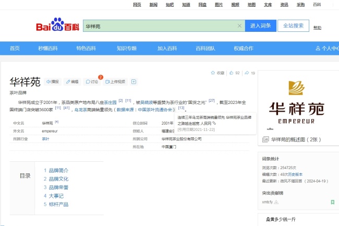Open 网盘 in the top navigation
Viewport: 339px width, 226px height.
coord(202,5)
